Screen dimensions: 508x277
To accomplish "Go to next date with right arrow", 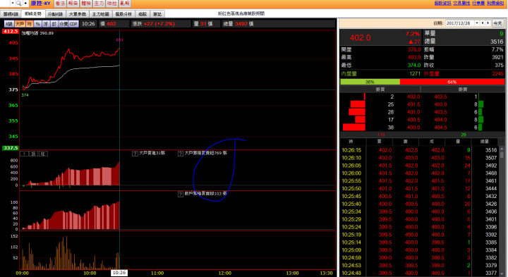I will 488,23.
